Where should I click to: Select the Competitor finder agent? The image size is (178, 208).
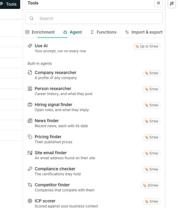coord(94,187)
